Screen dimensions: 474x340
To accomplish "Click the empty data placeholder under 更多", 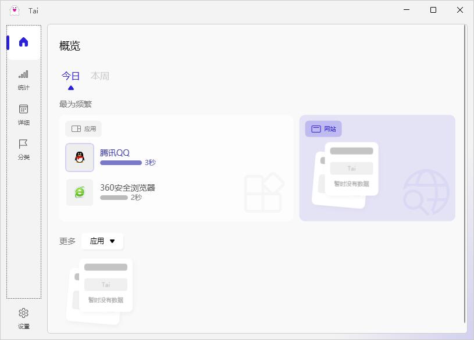I will (100, 291).
